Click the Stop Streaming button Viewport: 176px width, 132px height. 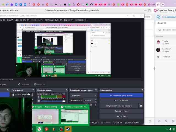tap(121, 95)
